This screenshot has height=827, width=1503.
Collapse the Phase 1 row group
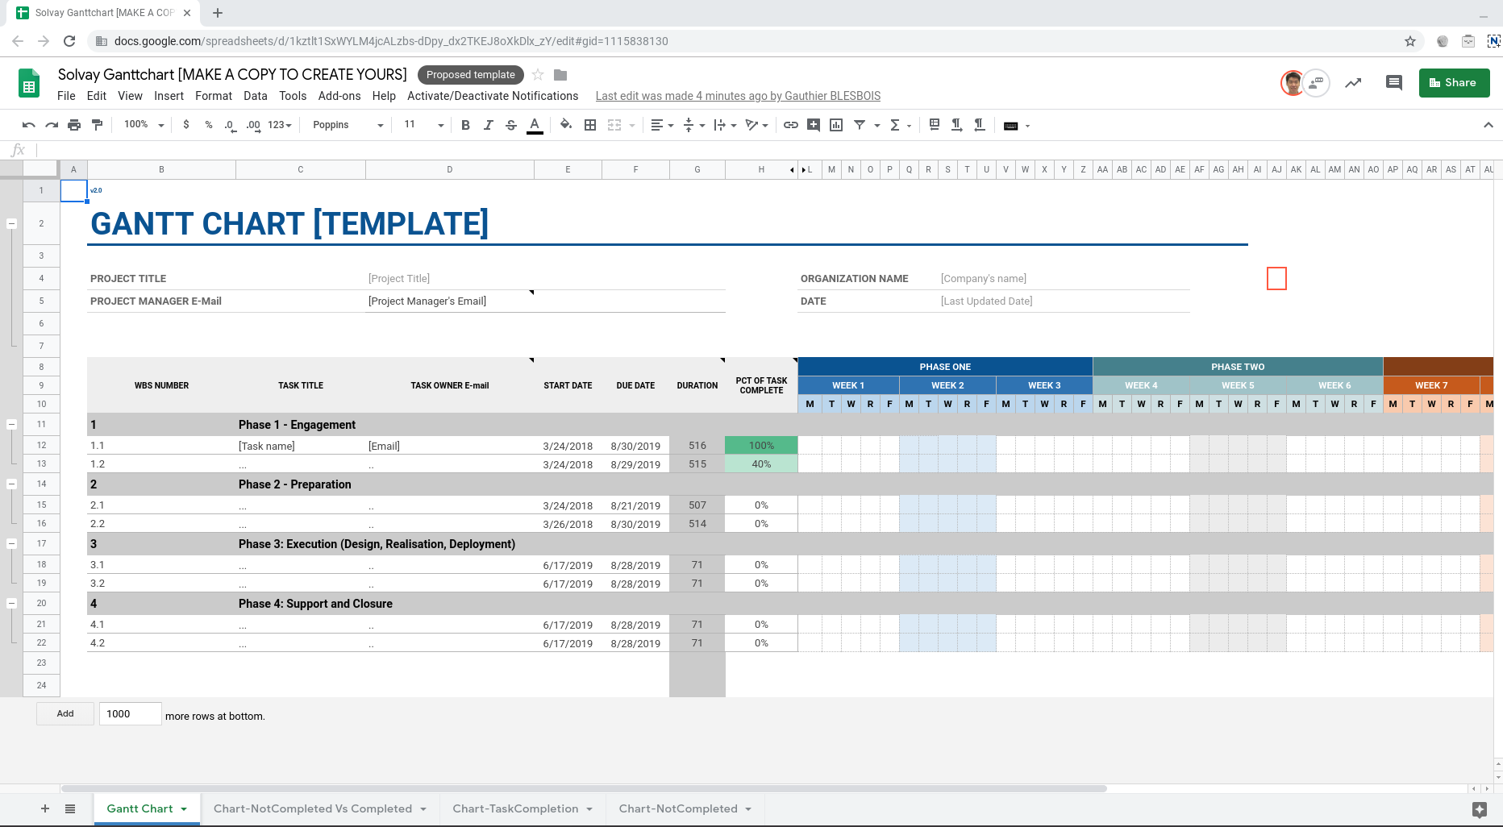pos(11,424)
